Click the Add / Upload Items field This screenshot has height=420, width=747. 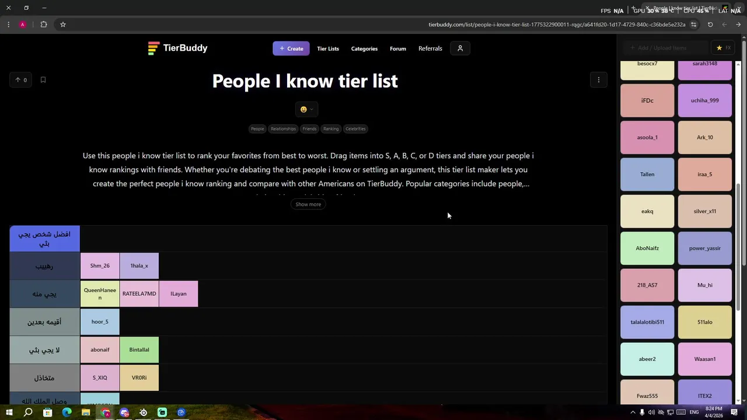click(665, 48)
